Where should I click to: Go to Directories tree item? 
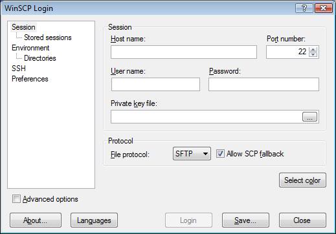(40, 58)
